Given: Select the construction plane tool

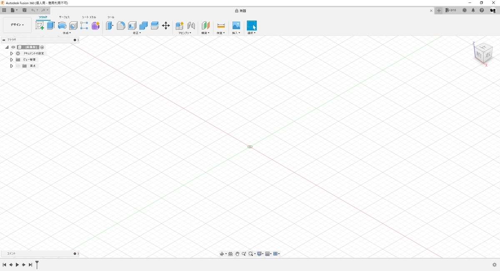Looking at the screenshot, I should point(205,25).
